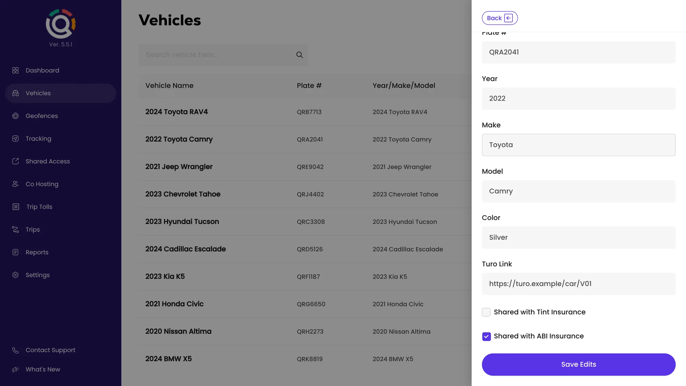Edit the Color field Silver
This screenshot has width=686, height=386.
579,237
